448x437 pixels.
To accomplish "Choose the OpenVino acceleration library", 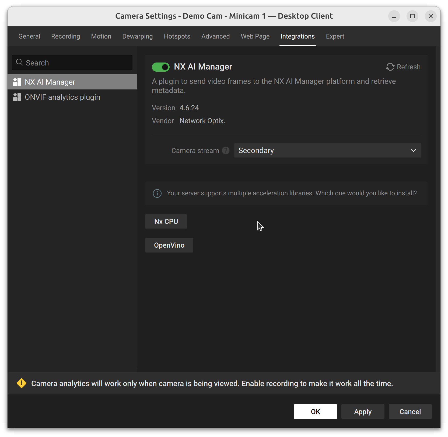I will 169,245.
